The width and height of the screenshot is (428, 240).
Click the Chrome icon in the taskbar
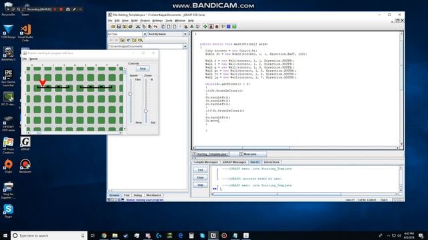(x=104, y=235)
